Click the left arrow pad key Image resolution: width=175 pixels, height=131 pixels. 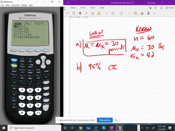pyautogui.click(x=38, y=62)
